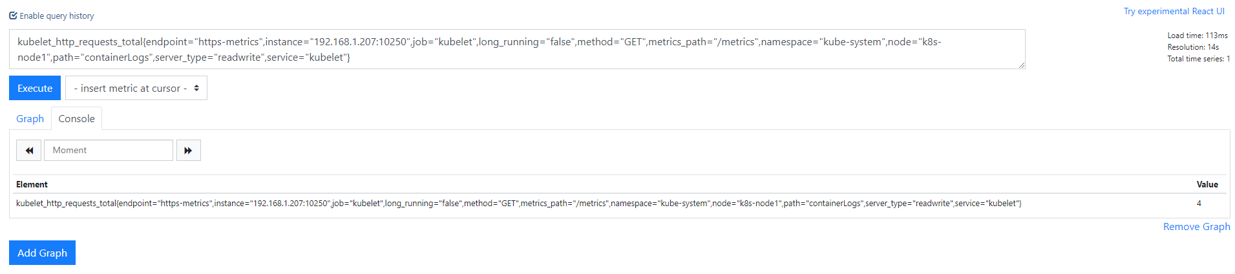Open the Try experimental React UI link
This screenshot has width=1235, height=274.
[x=1174, y=11]
